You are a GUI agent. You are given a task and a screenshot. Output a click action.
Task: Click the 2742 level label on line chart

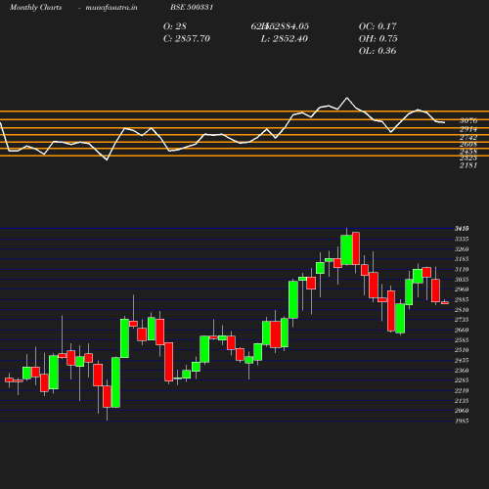[468, 137]
